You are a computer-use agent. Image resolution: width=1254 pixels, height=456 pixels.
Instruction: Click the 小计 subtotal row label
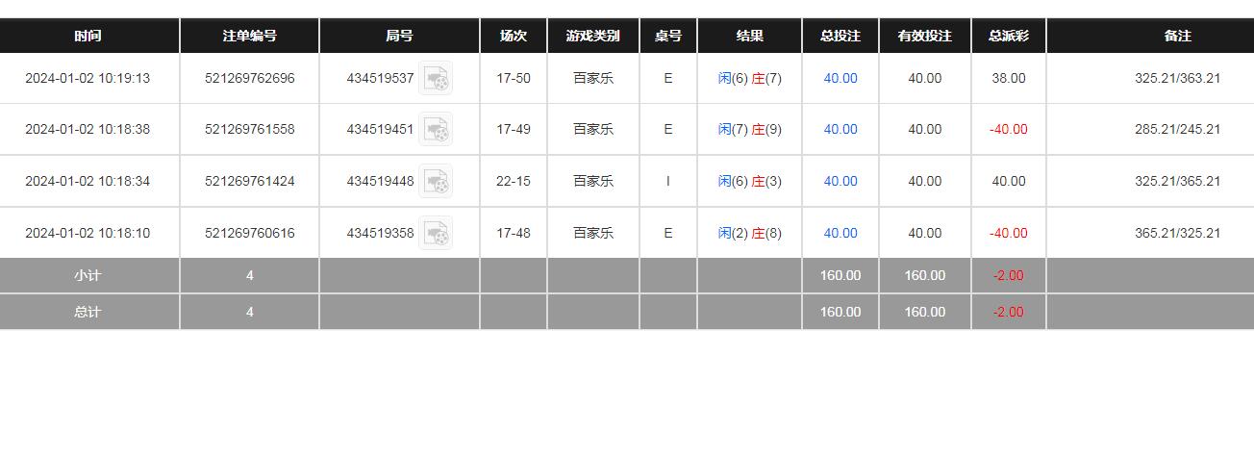click(x=88, y=275)
